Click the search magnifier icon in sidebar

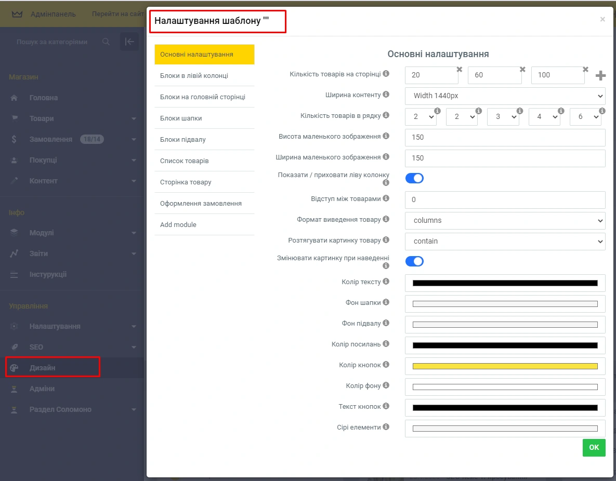[106, 42]
